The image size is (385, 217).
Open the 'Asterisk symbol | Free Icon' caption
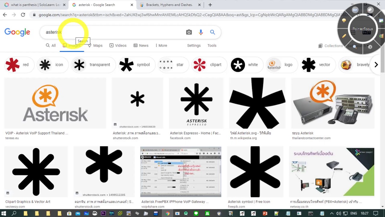coord(249,202)
